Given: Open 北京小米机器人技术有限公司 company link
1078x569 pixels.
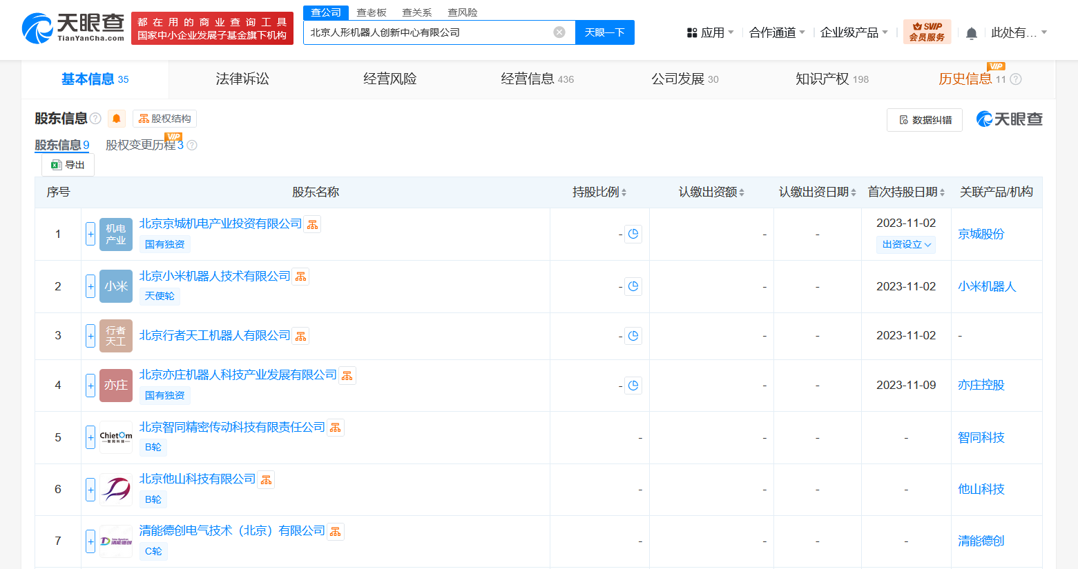Looking at the screenshot, I should click(215, 277).
